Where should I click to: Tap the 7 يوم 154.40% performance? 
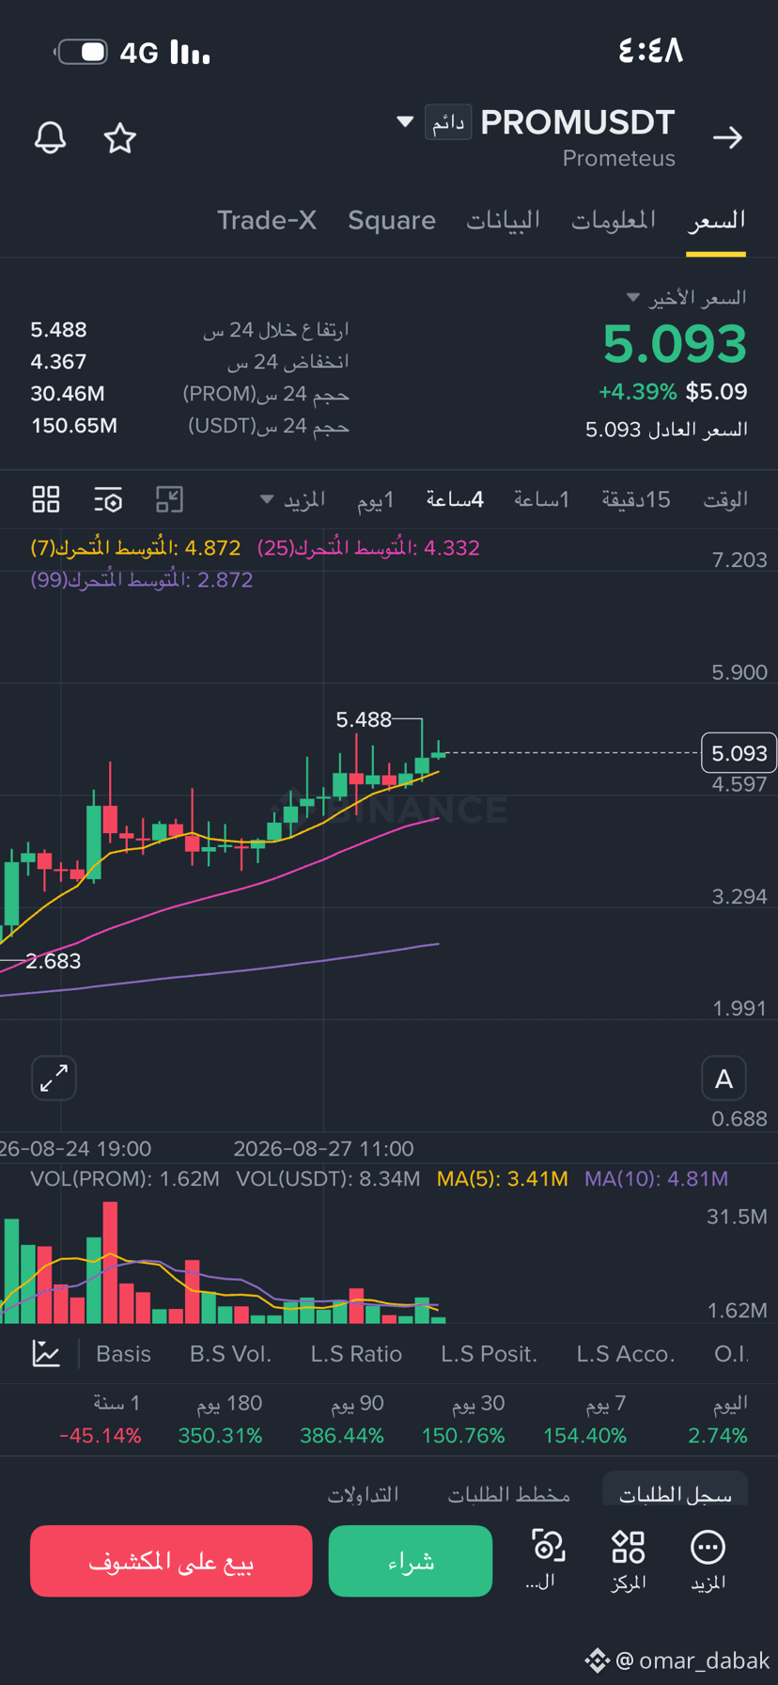point(584,1420)
